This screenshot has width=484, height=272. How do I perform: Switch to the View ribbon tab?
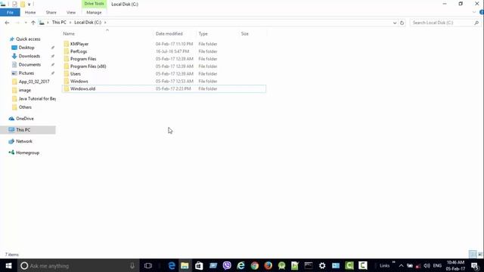coord(71,12)
